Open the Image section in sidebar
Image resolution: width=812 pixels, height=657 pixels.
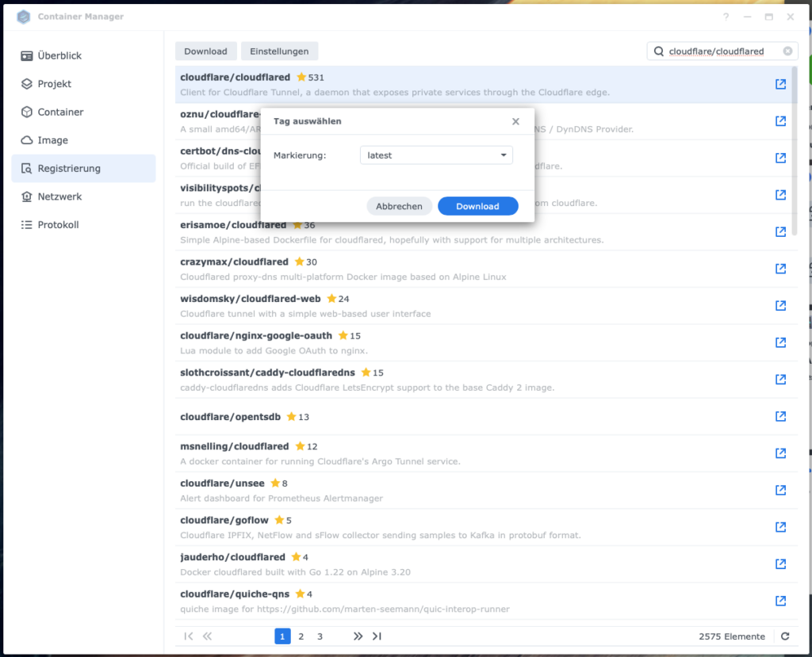tap(52, 140)
